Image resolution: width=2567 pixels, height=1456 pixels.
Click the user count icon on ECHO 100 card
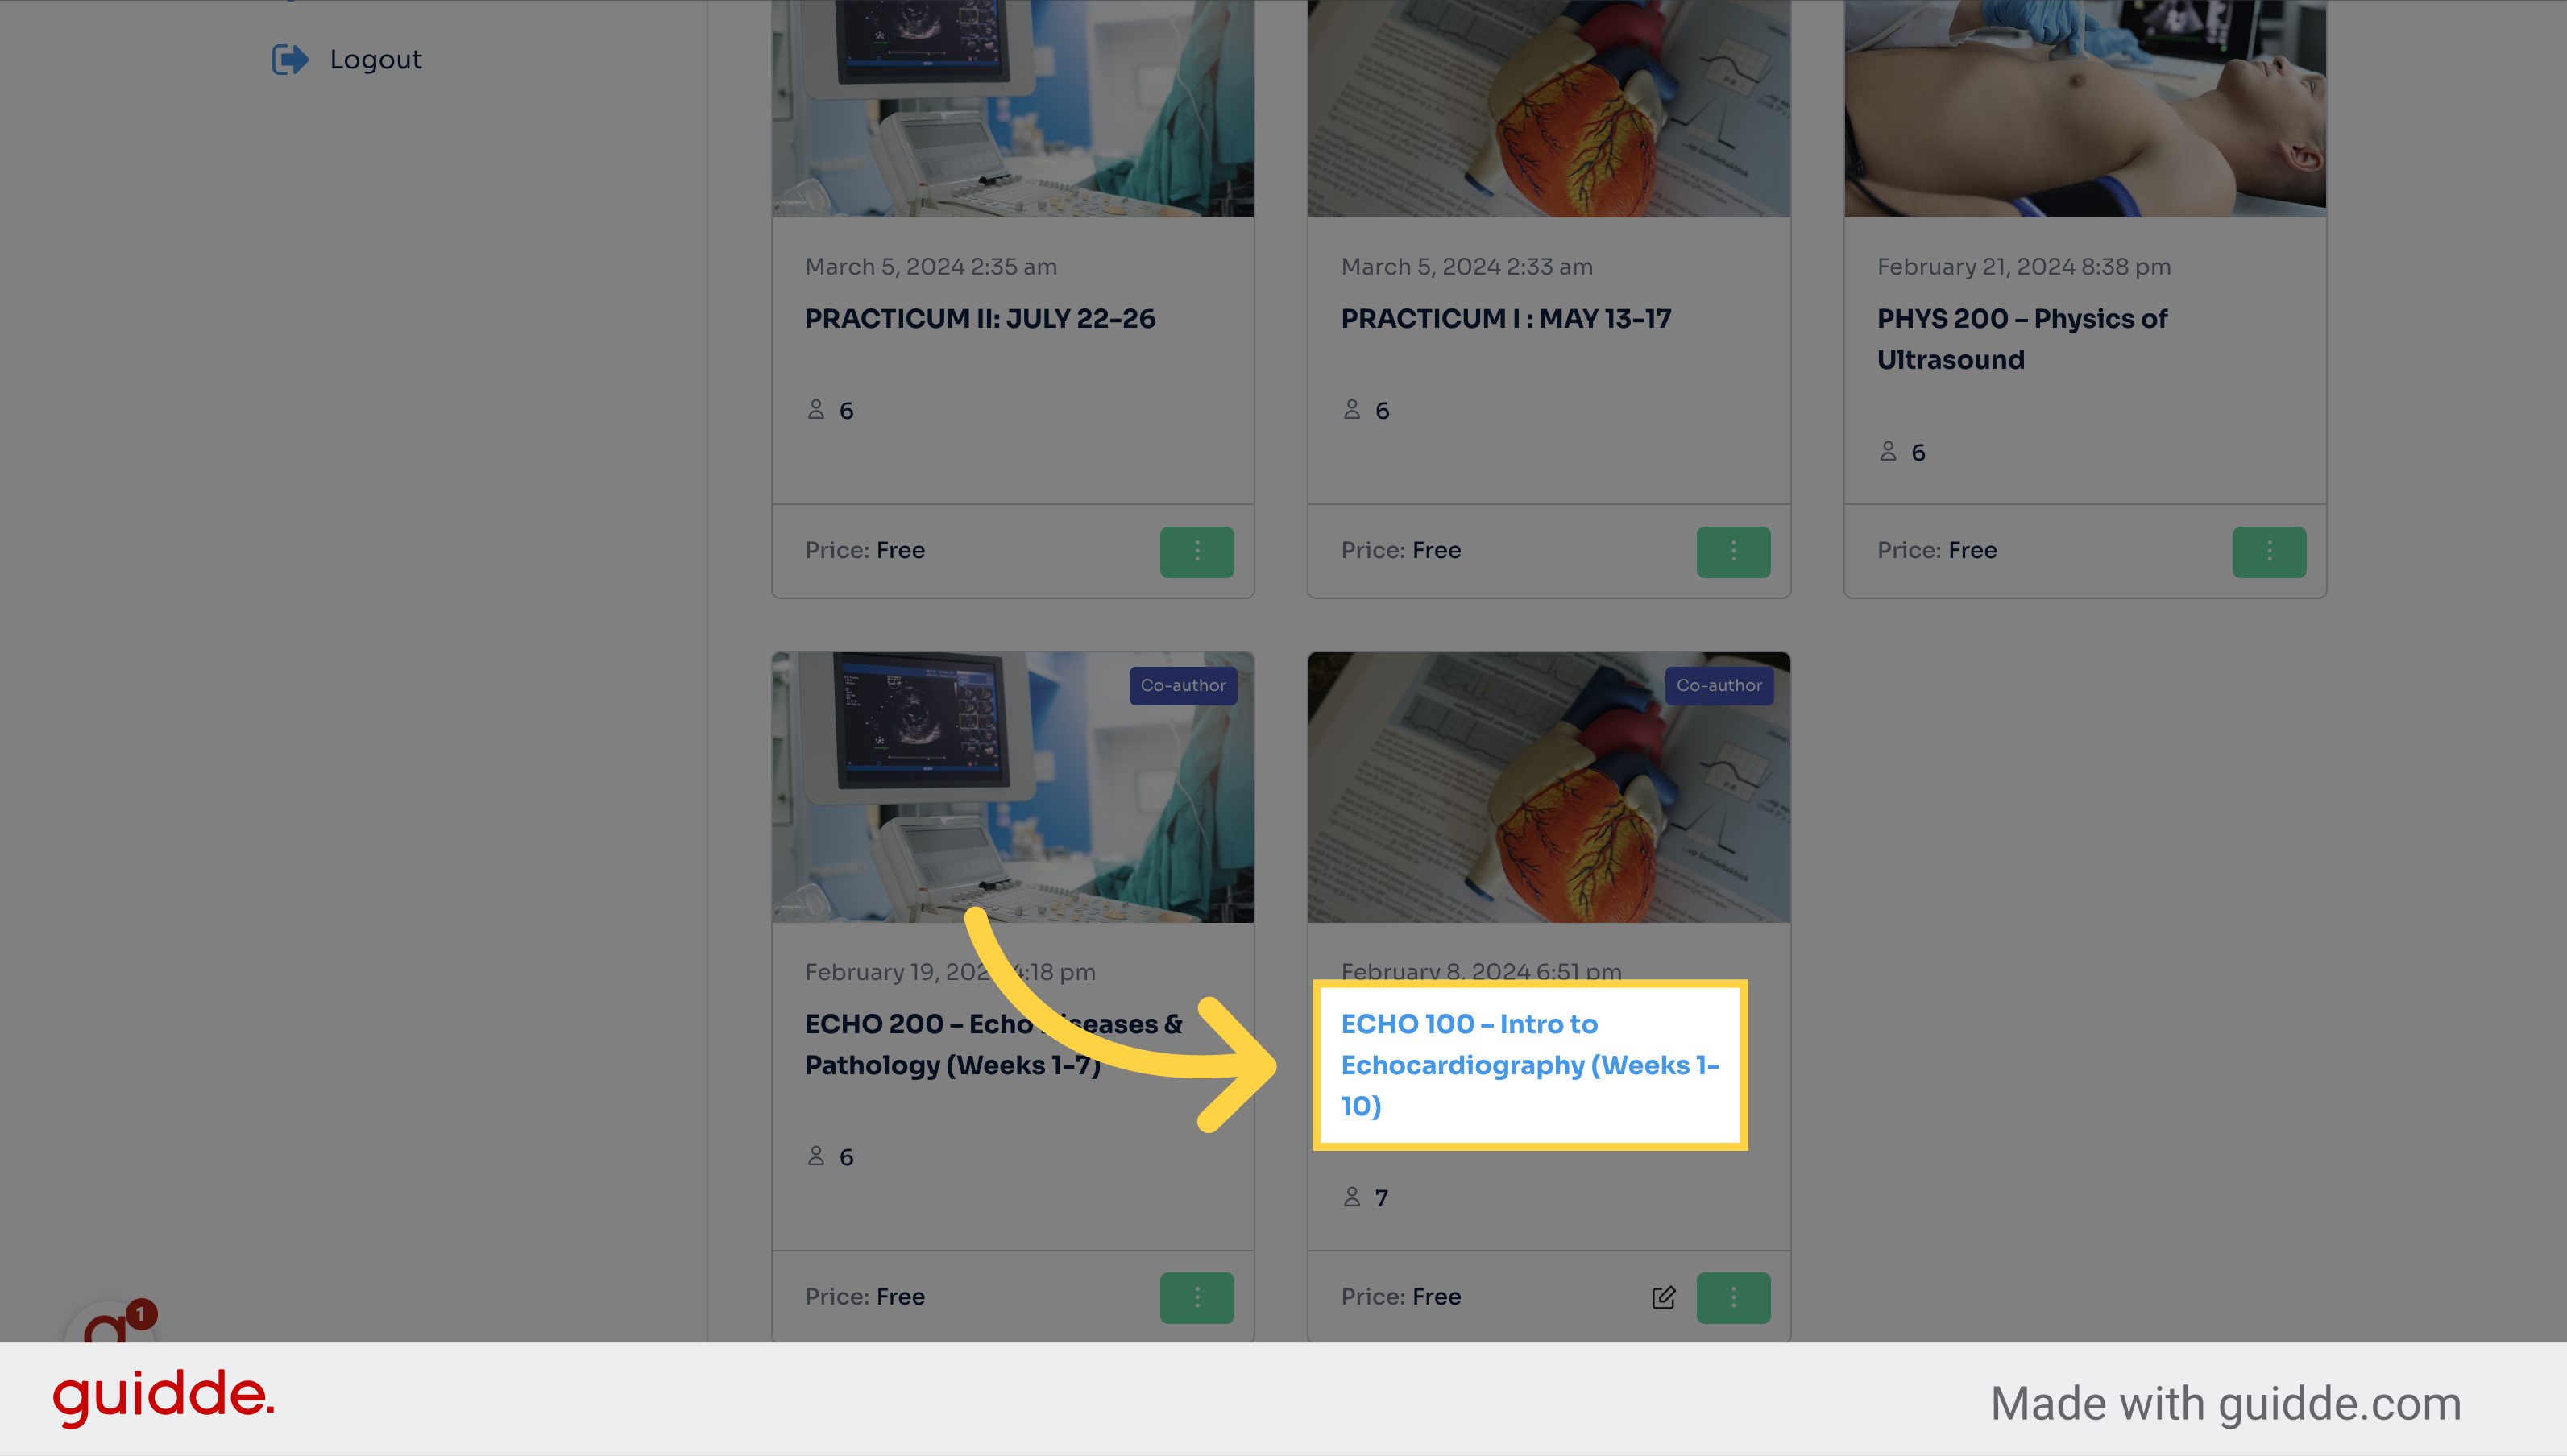tap(1350, 1198)
